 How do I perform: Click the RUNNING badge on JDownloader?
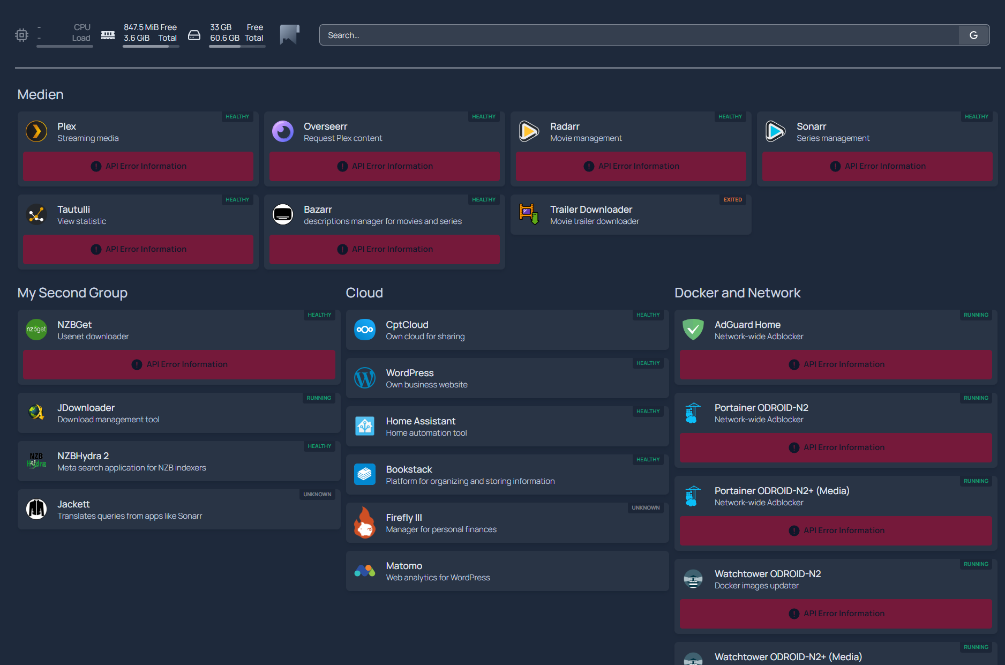click(x=319, y=398)
